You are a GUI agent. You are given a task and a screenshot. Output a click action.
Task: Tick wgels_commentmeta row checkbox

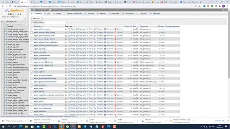31,56
